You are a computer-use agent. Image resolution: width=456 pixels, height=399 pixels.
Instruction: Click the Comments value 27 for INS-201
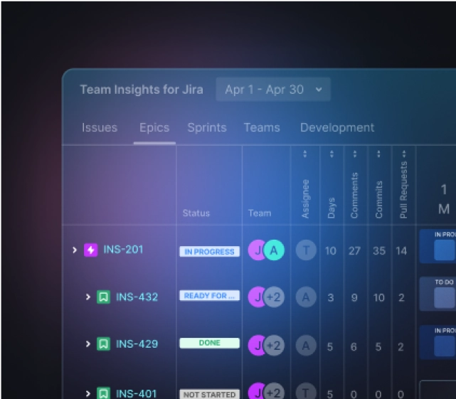(x=354, y=250)
